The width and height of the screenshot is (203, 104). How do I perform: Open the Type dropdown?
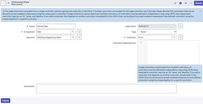pyautogui.click(x=157, y=32)
